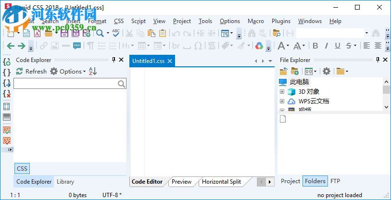This screenshot has height=200, width=391.
Task: Open the Project tab in File Explorer
Action: coord(290,181)
